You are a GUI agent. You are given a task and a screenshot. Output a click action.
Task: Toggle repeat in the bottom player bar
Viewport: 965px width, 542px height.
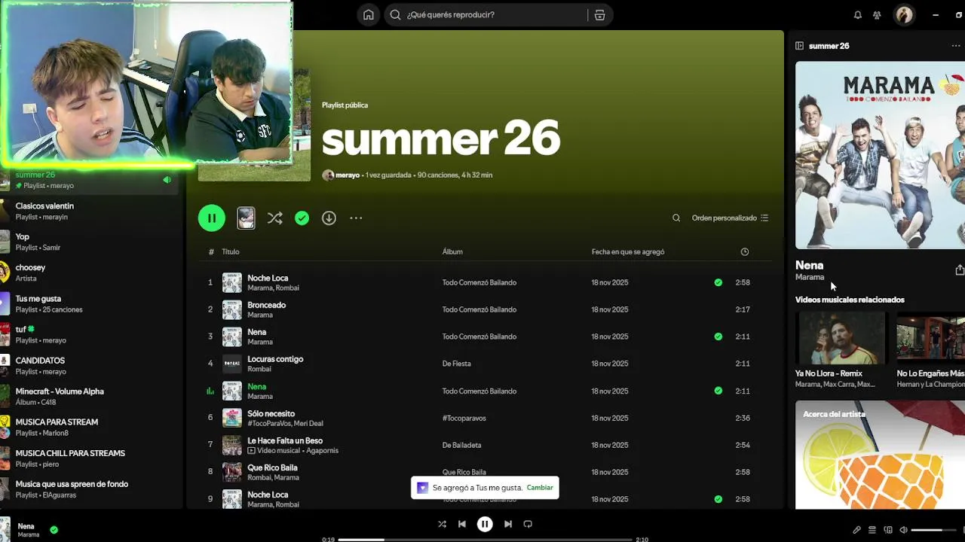pyautogui.click(x=528, y=524)
